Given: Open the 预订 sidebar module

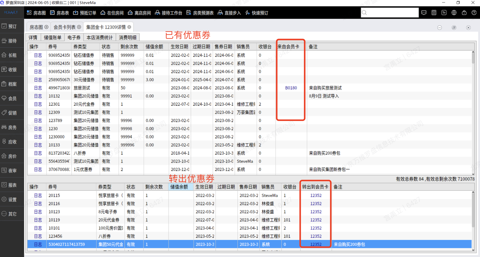Looking at the screenshot, I should coord(12,26).
